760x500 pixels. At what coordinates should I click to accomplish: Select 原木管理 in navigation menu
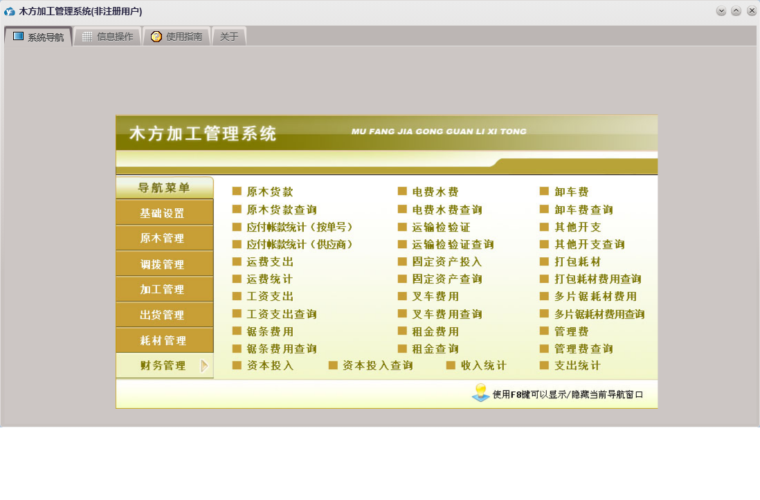coord(163,239)
